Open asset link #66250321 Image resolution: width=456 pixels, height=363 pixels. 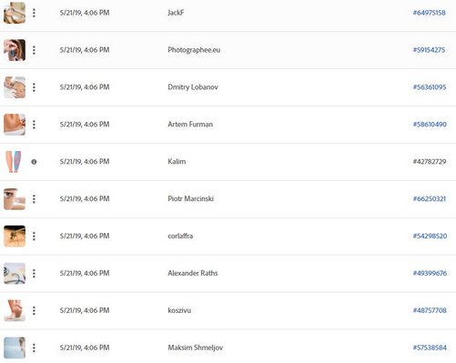coord(430,199)
